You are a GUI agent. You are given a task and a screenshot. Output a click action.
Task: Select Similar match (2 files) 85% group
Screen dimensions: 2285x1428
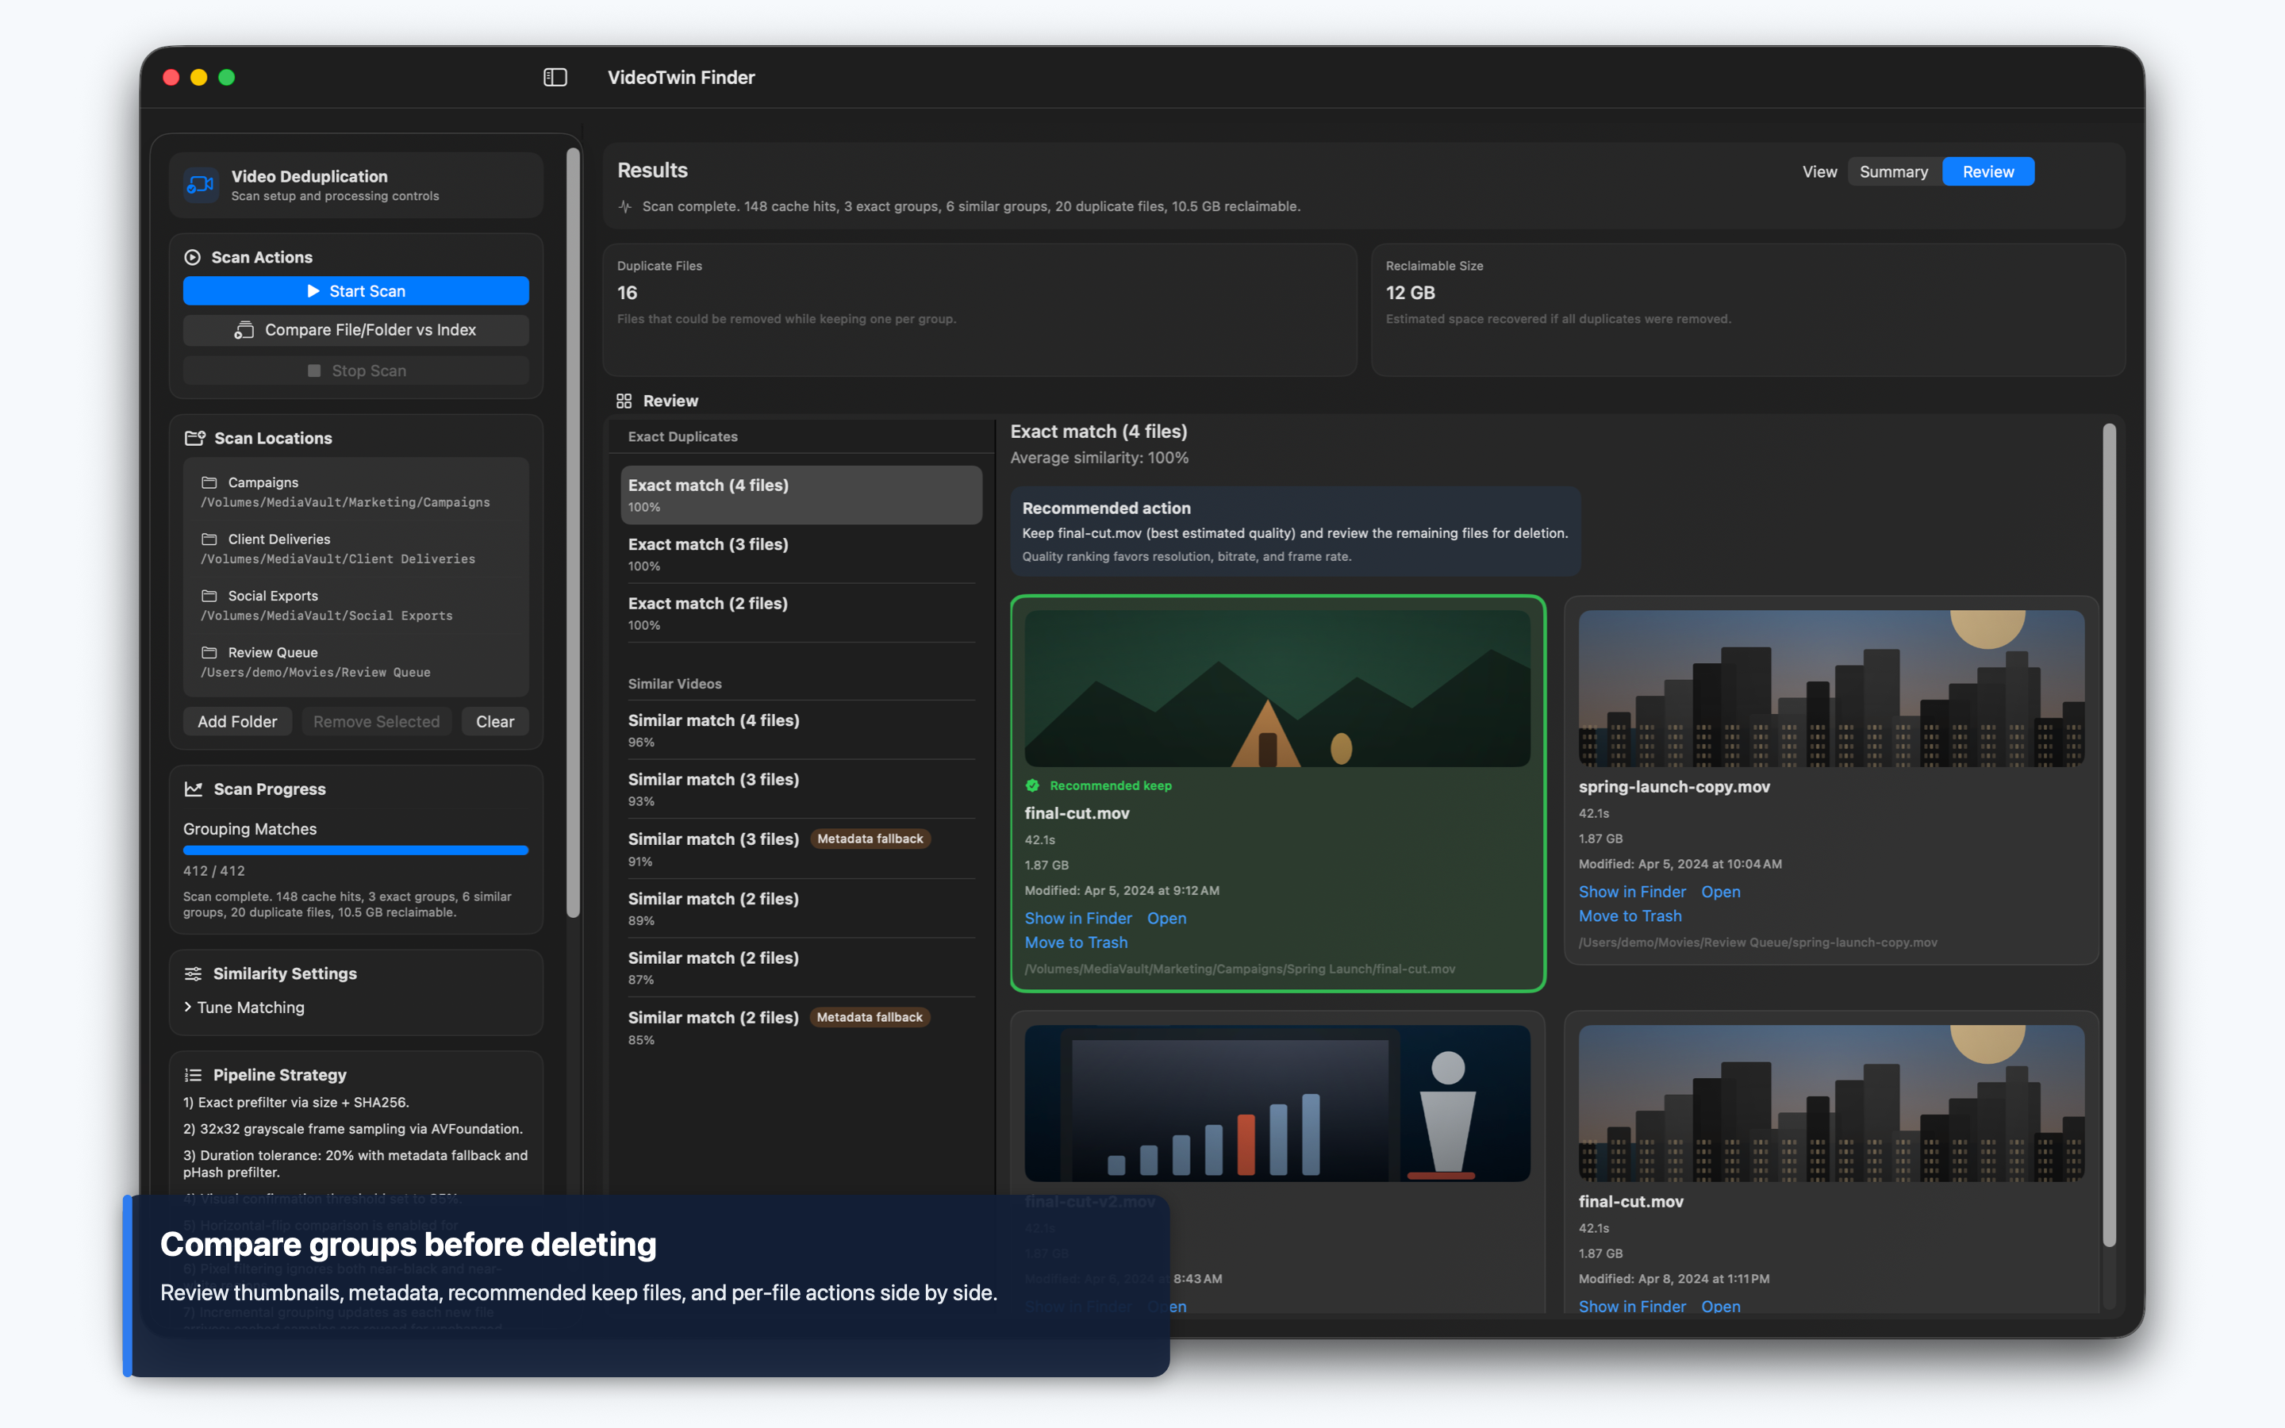point(801,1027)
